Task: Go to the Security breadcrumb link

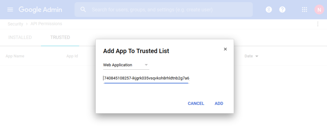Action: (x=15, y=24)
